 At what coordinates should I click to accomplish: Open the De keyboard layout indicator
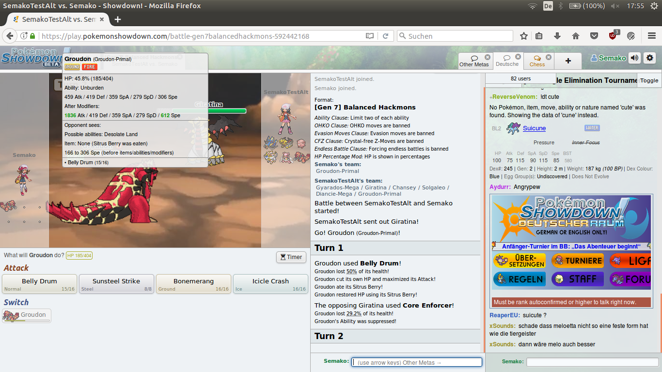pyautogui.click(x=548, y=6)
